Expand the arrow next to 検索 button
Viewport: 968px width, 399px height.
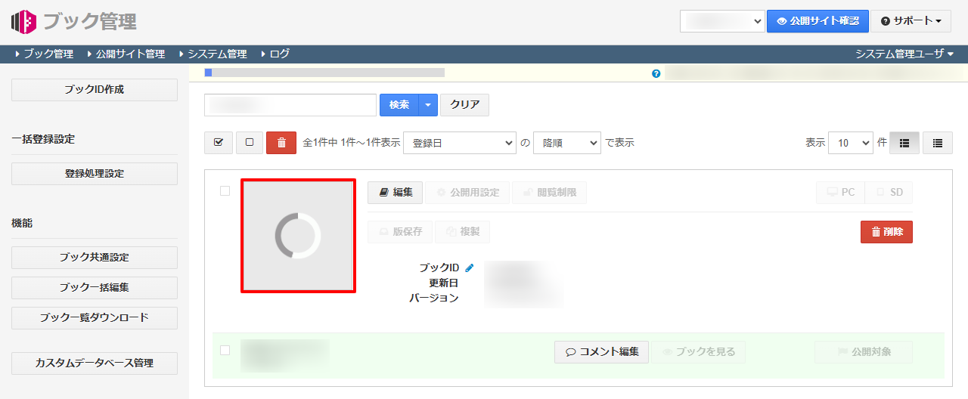tap(428, 105)
